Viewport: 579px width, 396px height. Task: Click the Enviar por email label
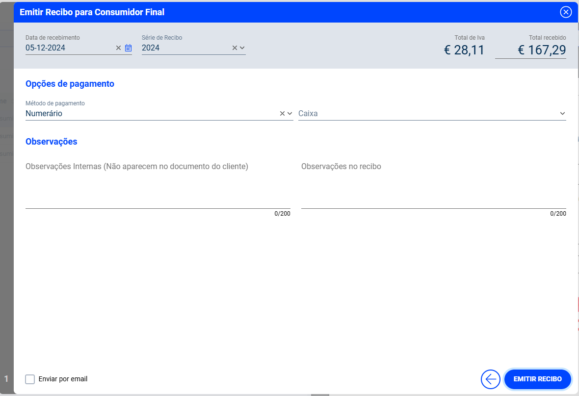click(63, 379)
